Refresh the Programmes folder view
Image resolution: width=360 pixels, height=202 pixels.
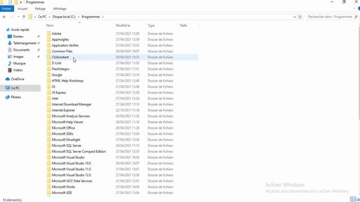(x=300, y=17)
